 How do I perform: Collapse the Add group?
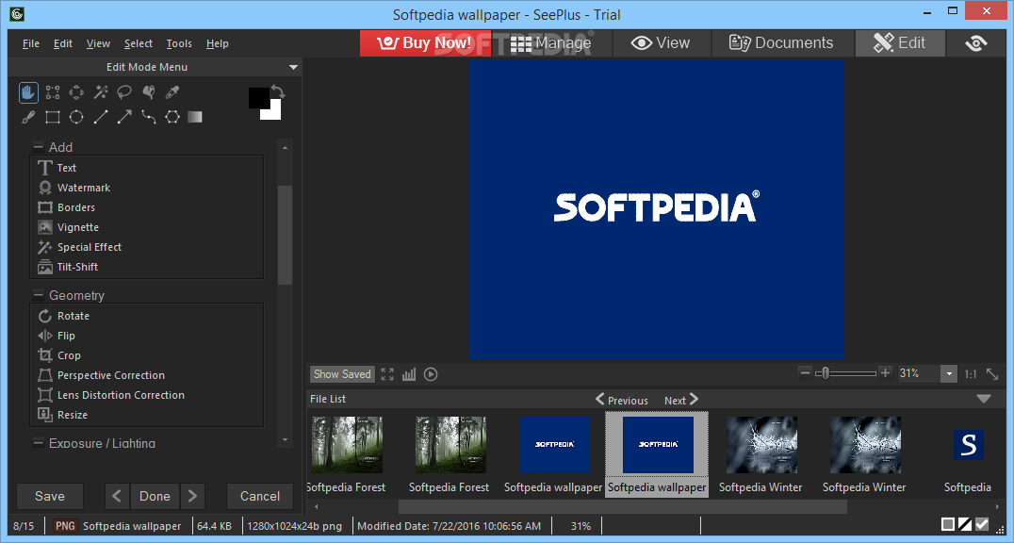tap(38, 147)
